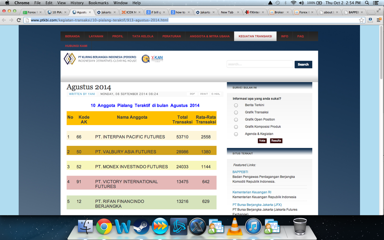Image resolution: width=384 pixels, height=240 pixels.
Task: Open Spotlight search magnifier
Action: [367, 3]
